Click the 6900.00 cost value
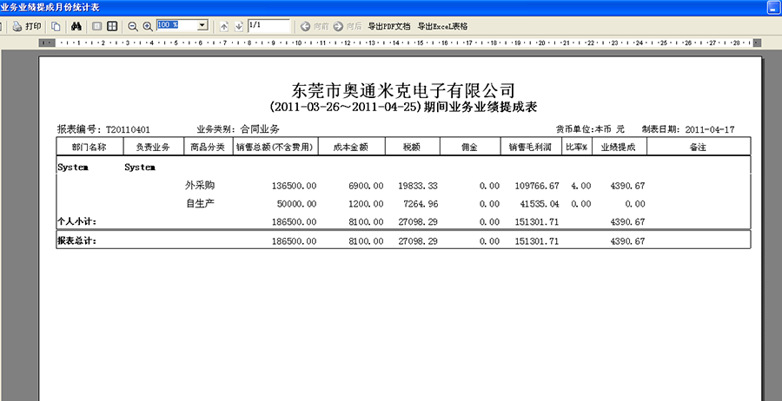This screenshot has width=782, height=401. pos(366,186)
